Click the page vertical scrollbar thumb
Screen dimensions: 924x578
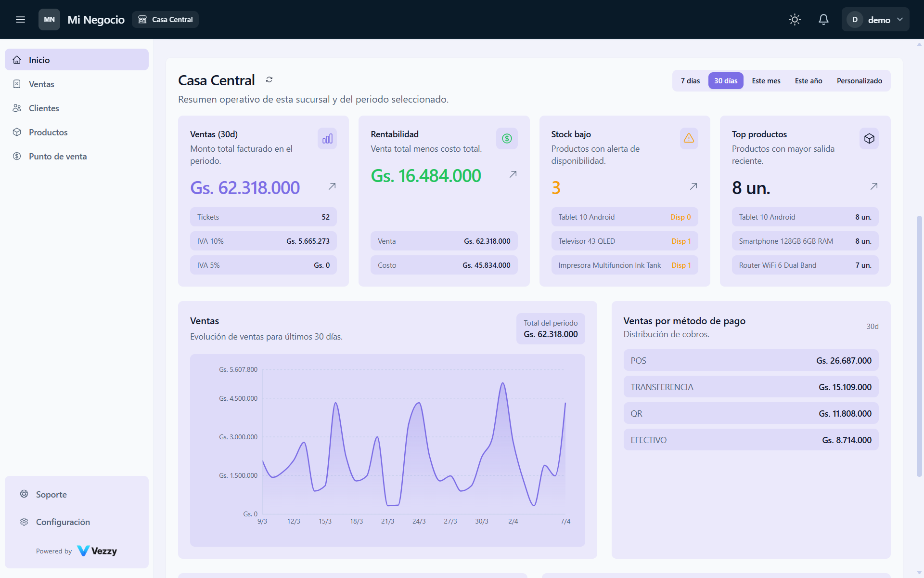[919, 346]
